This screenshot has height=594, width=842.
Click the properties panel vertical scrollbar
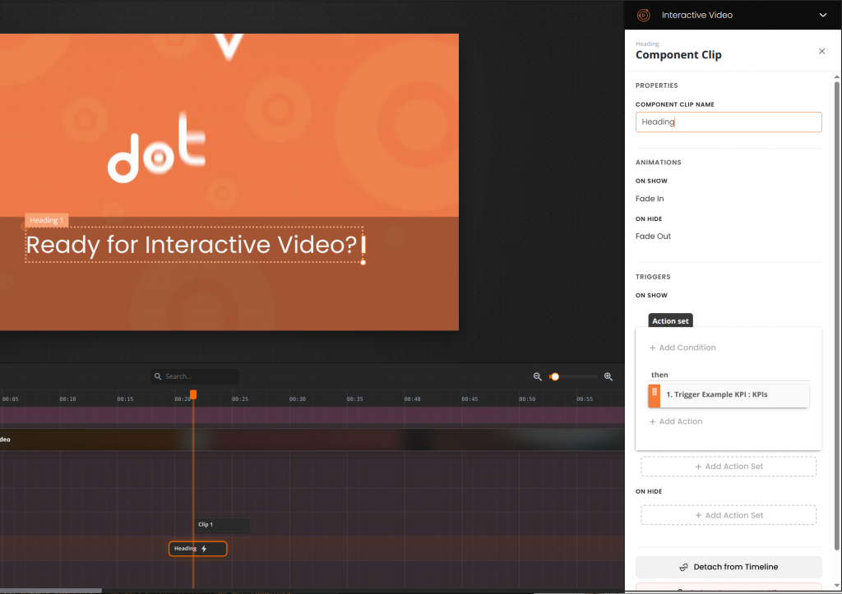click(836, 315)
